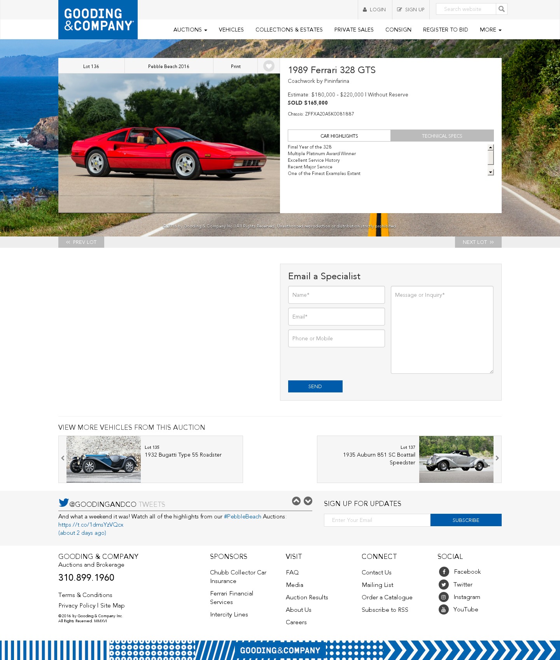Switch to the Technical Specs tab
The image size is (560, 660).
pos(442,136)
